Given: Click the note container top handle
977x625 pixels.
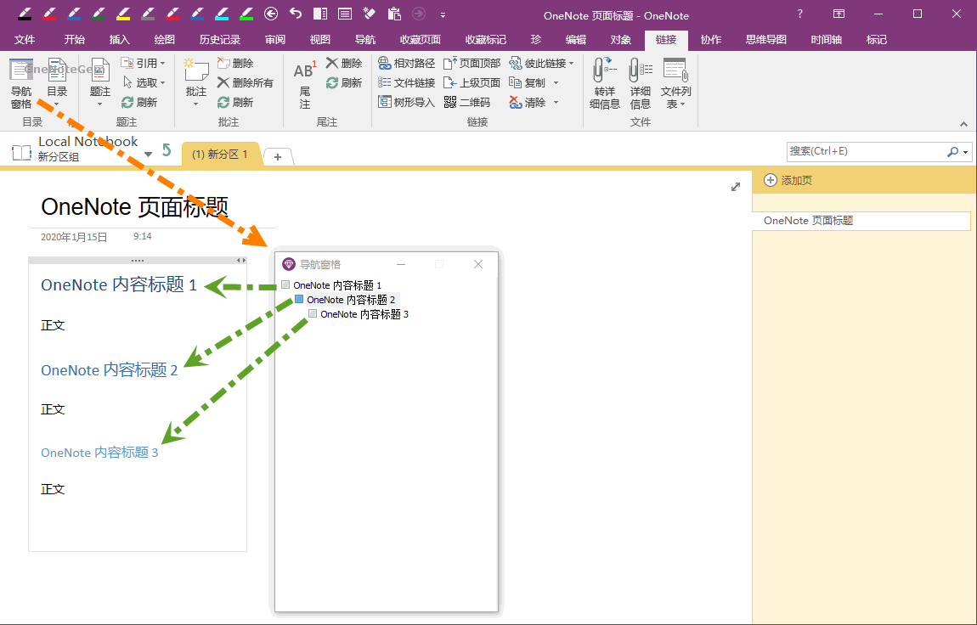Looking at the screenshot, I should coord(138,260).
